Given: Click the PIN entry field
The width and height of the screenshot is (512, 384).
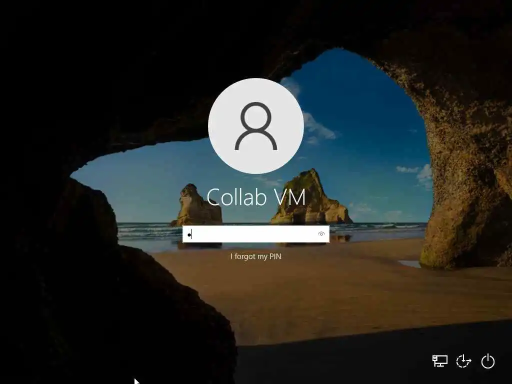Looking at the screenshot, I should [x=255, y=234].
